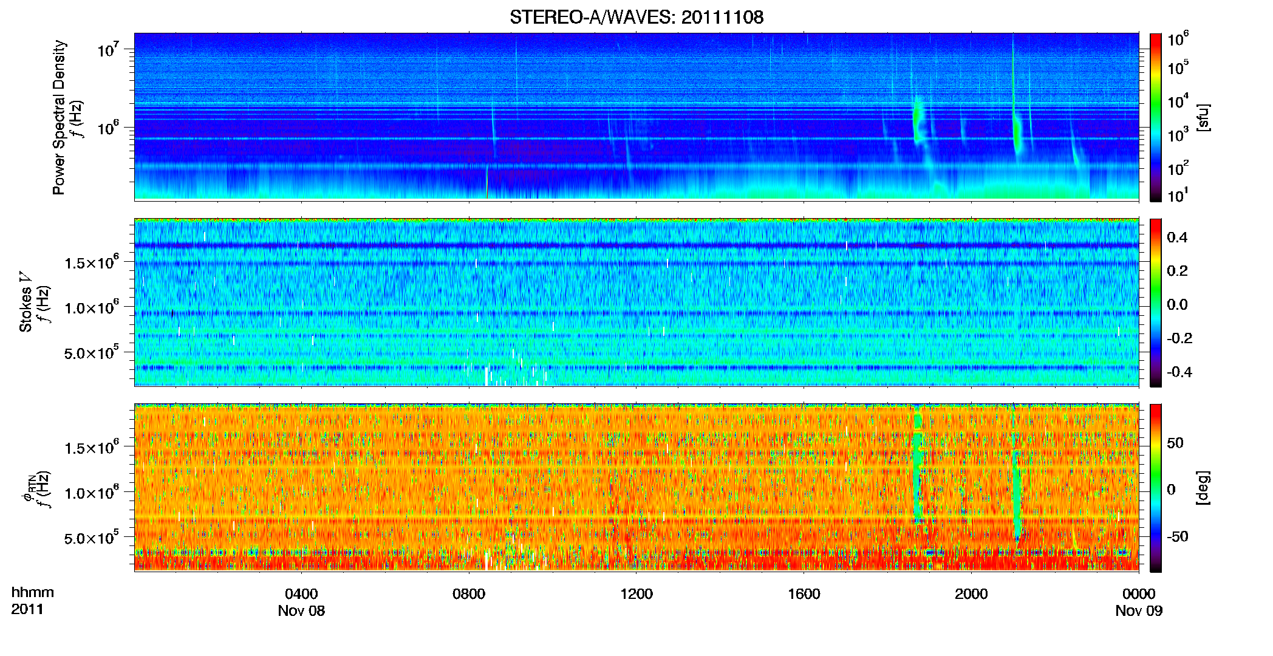1273x656 pixels.
Task: Click the 2000 time tick label
Action: click(971, 594)
